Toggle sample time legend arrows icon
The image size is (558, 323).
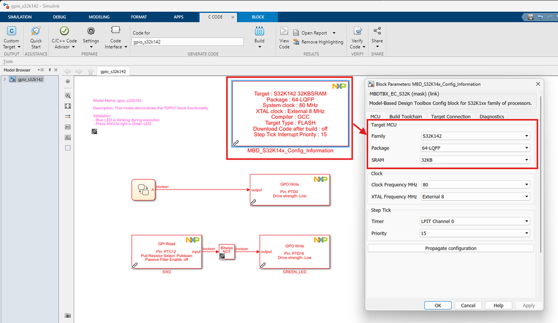click(68, 116)
